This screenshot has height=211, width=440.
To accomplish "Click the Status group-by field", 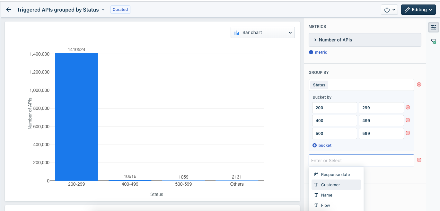I will click(361, 85).
